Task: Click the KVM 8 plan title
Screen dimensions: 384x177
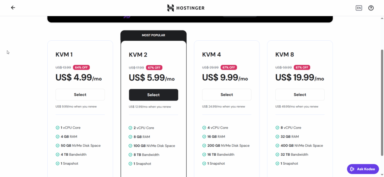Action: pyautogui.click(x=285, y=55)
